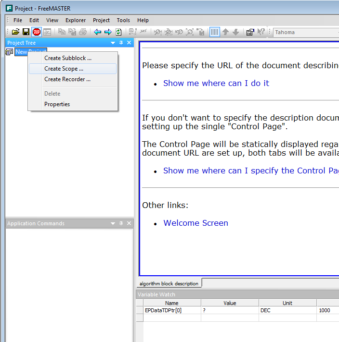
Task: Click the Open project folder icon
Action: [15, 32]
